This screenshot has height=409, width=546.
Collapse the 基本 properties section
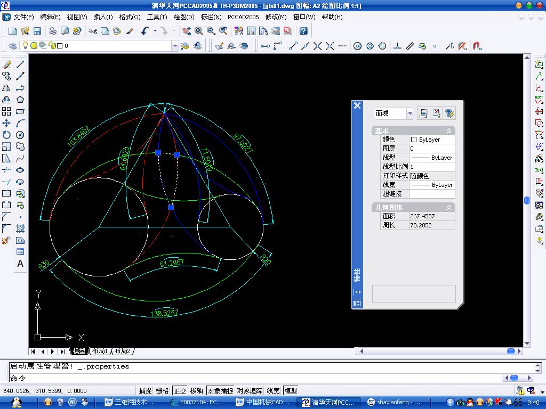pyautogui.click(x=449, y=131)
